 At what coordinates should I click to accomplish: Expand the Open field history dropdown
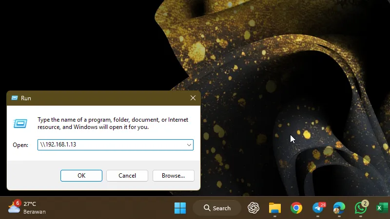tap(189, 145)
